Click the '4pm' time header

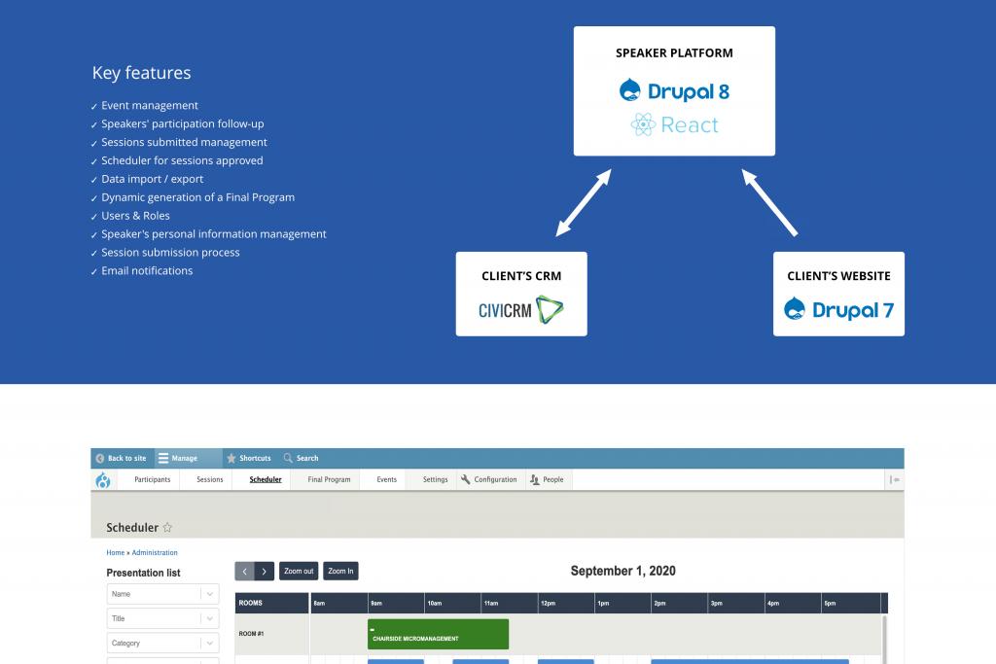773,603
